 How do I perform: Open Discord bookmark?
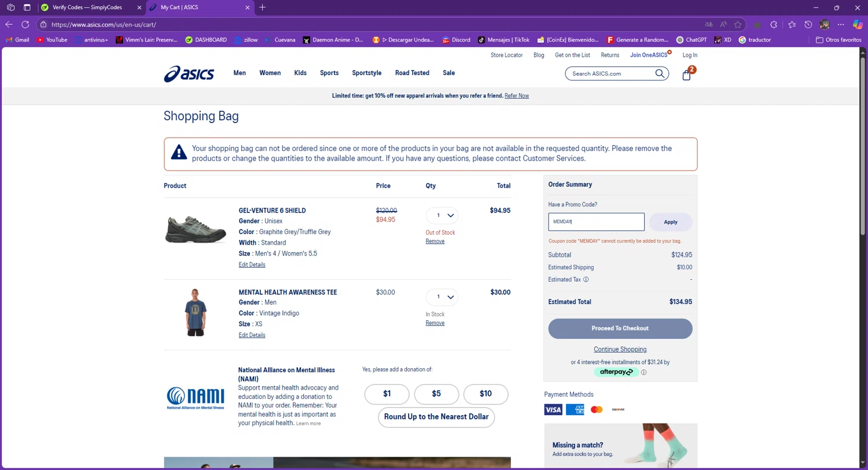pos(456,40)
